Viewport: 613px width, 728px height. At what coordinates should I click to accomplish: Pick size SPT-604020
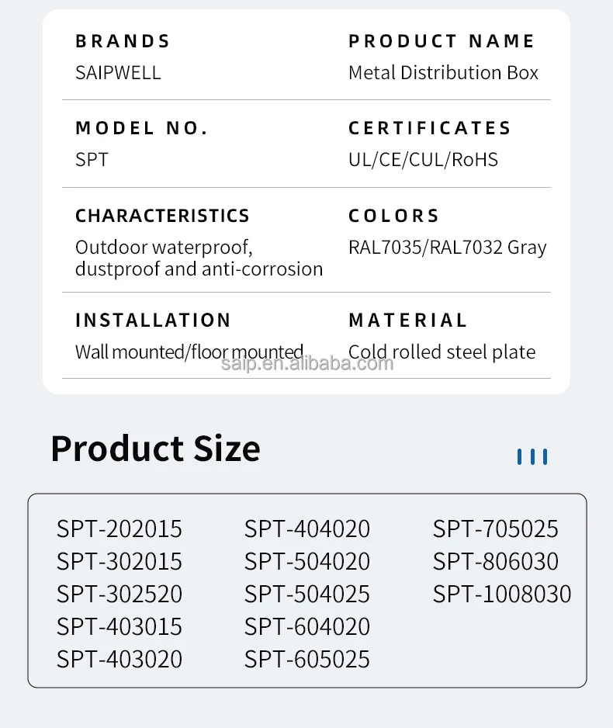(307, 627)
